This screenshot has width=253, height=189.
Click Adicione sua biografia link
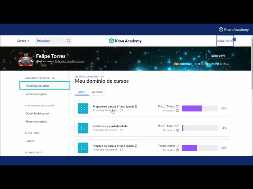click(69, 61)
